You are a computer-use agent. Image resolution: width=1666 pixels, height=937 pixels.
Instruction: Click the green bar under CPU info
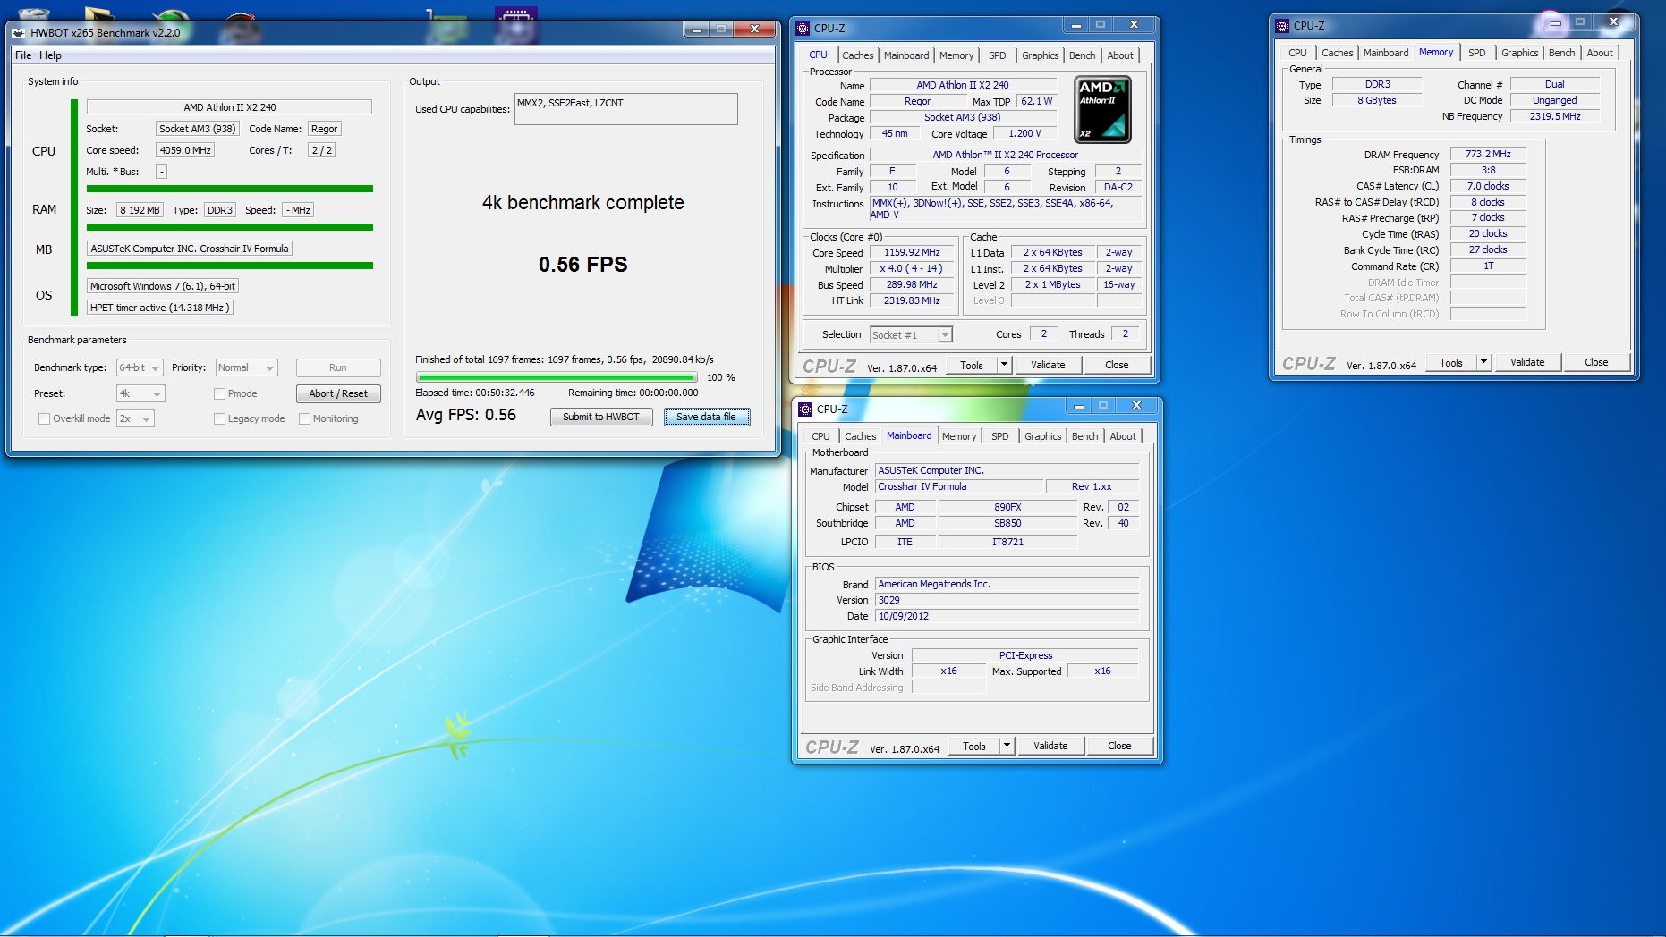pos(230,189)
